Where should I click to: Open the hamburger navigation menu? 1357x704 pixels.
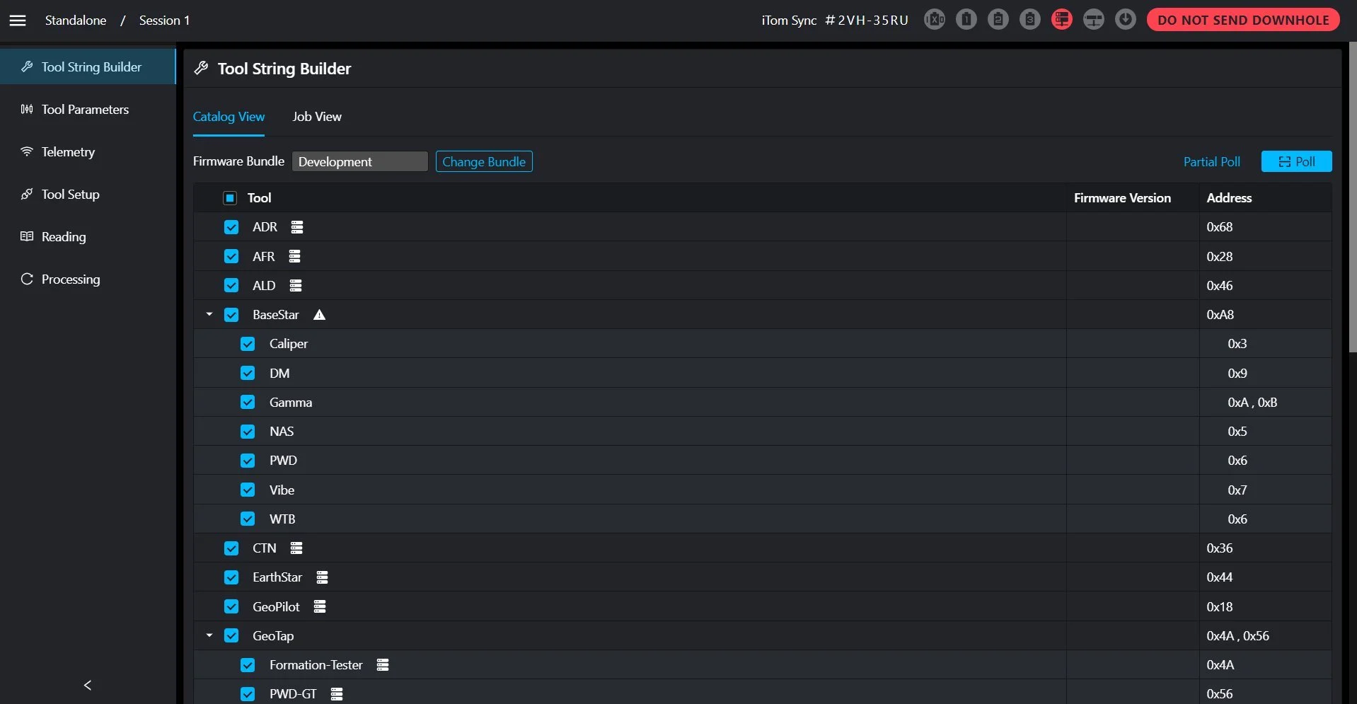18,20
